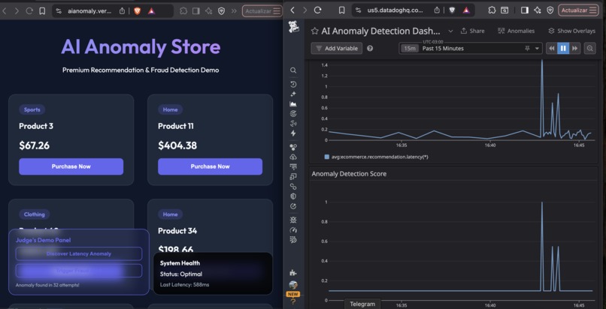
Task: Click the aianomaly store address bar
Action: click(x=90, y=11)
